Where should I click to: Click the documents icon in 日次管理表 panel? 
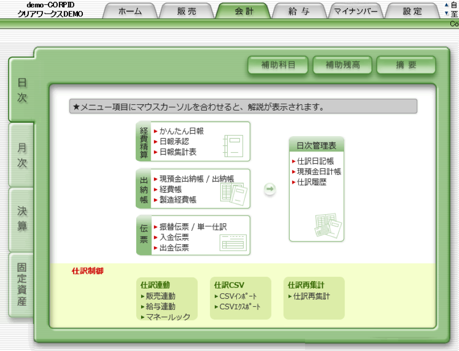(328, 225)
